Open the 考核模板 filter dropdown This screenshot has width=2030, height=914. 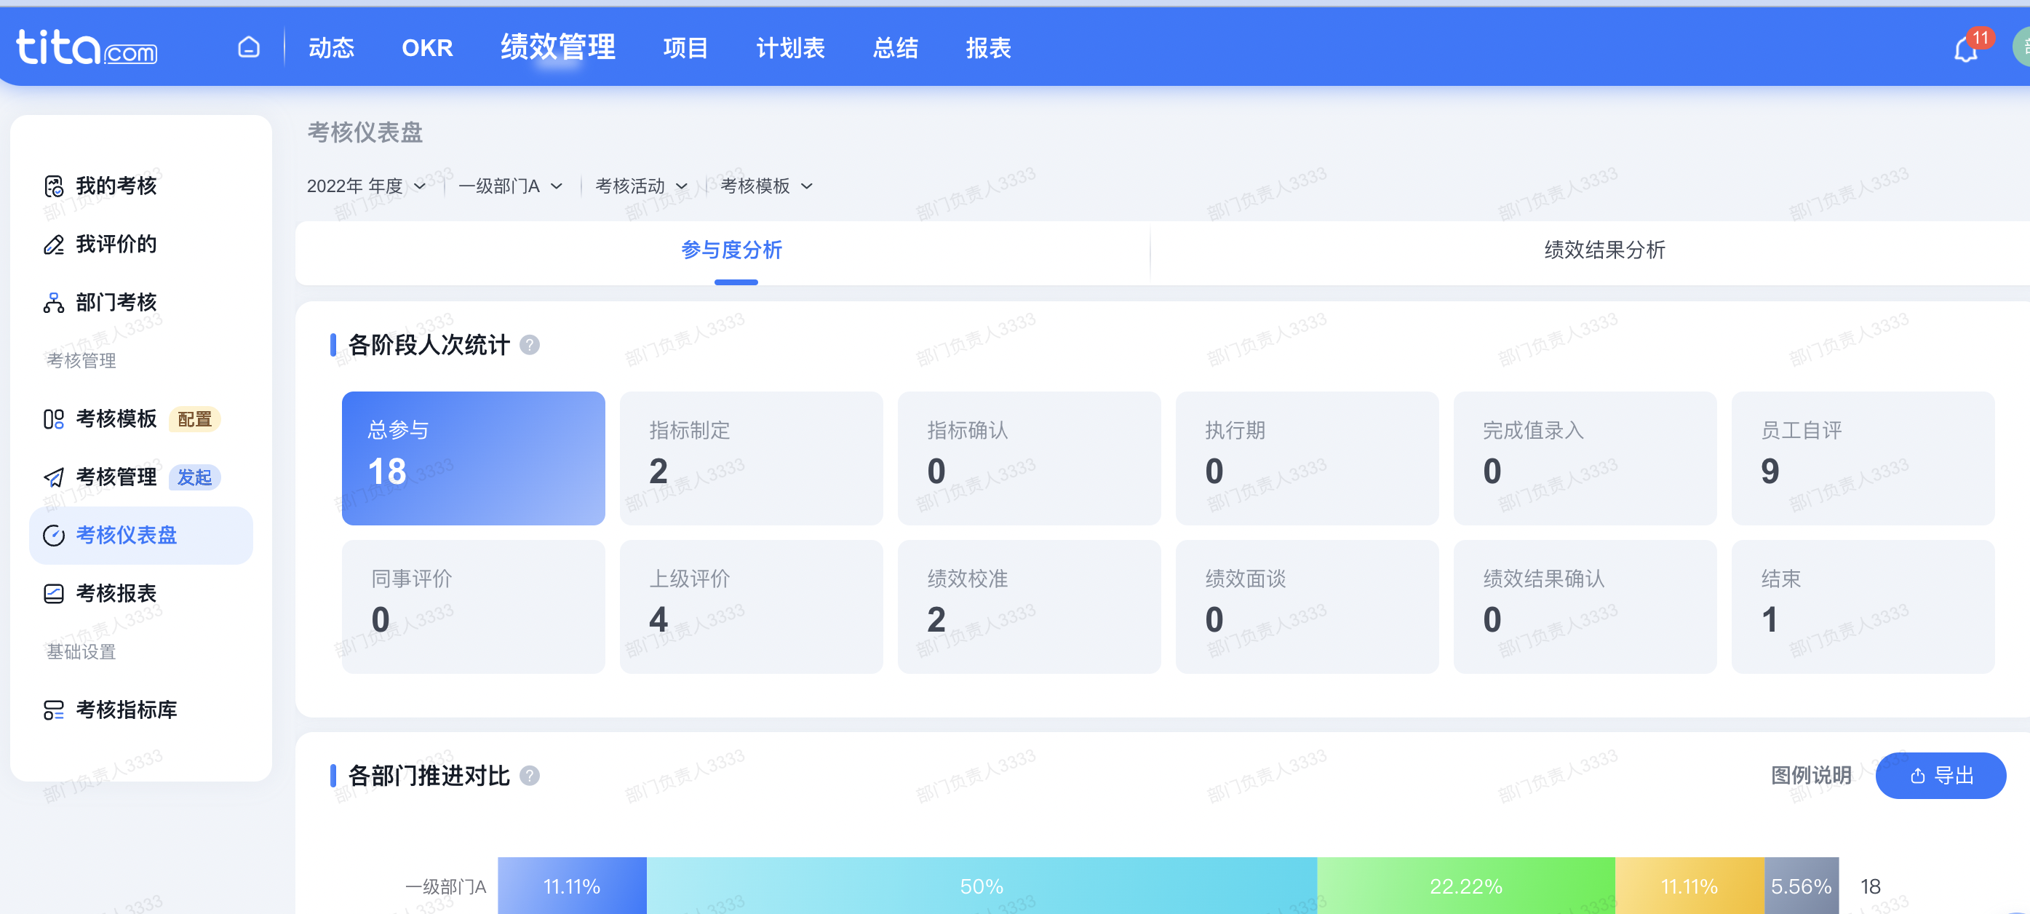point(767,186)
